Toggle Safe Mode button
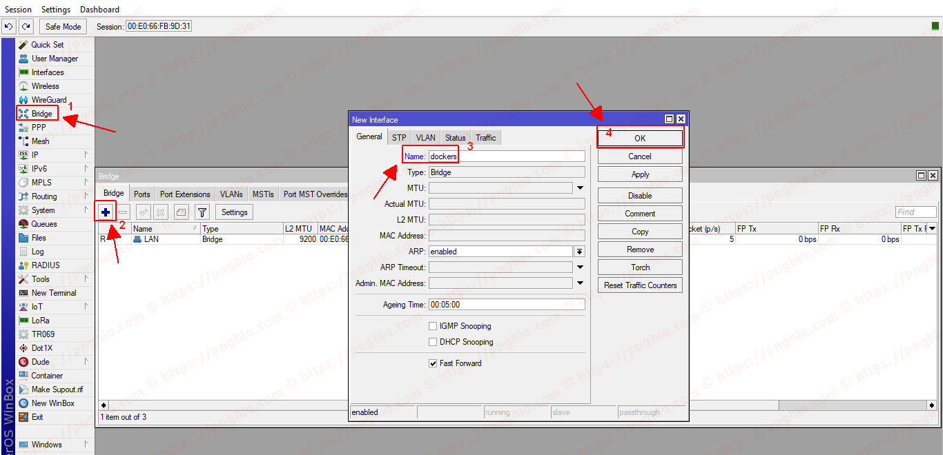This screenshot has height=455, width=943. [x=64, y=26]
